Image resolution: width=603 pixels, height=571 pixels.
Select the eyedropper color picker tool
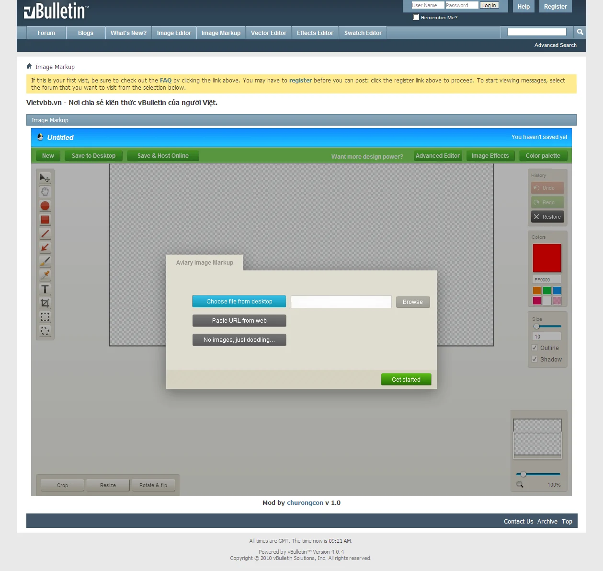[x=45, y=275]
